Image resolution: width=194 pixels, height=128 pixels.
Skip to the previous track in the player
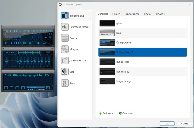click(x=7, y=43)
